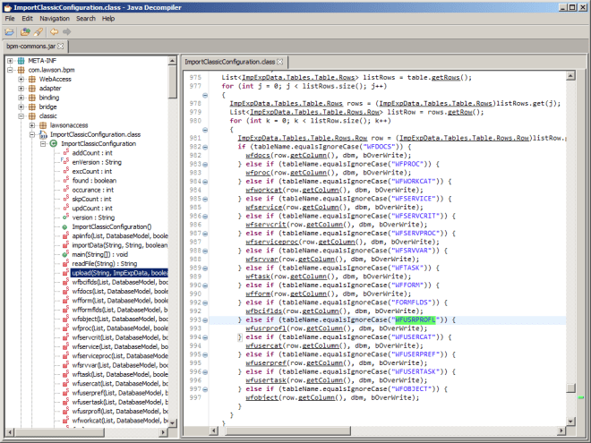Image resolution: width=591 pixels, height=443 pixels.
Task: Close the bpm-commons.jar tab
Action: click(x=61, y=45)
